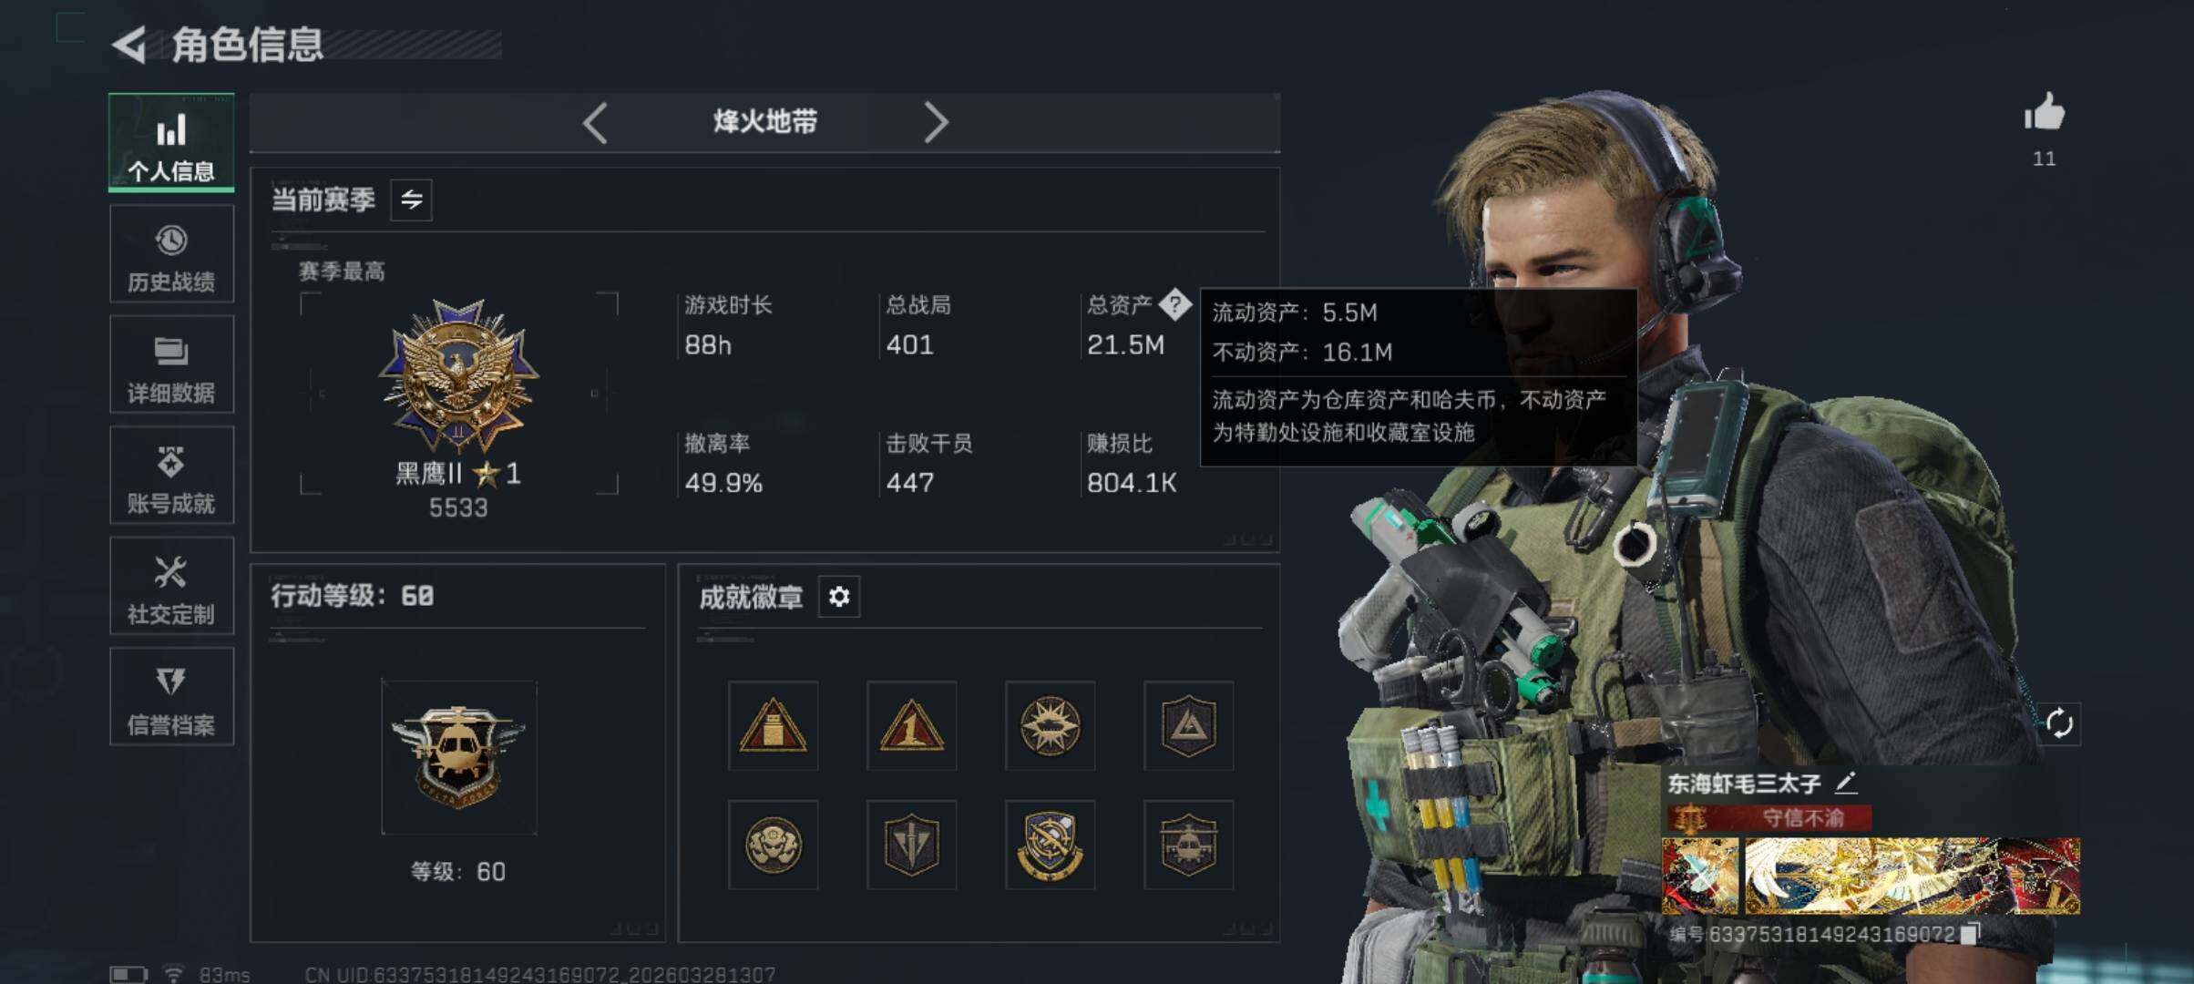
Task: Open the 详细数据 tab
Action: click(x=171, y=364)
